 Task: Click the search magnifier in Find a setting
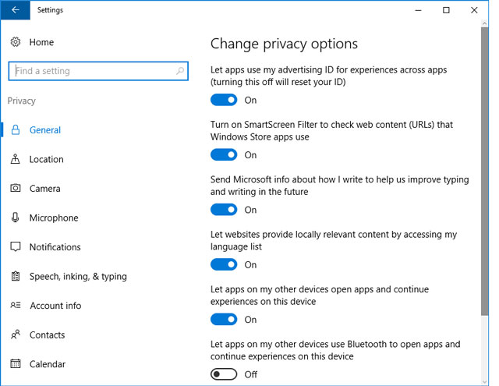click(x=180, y=71)
